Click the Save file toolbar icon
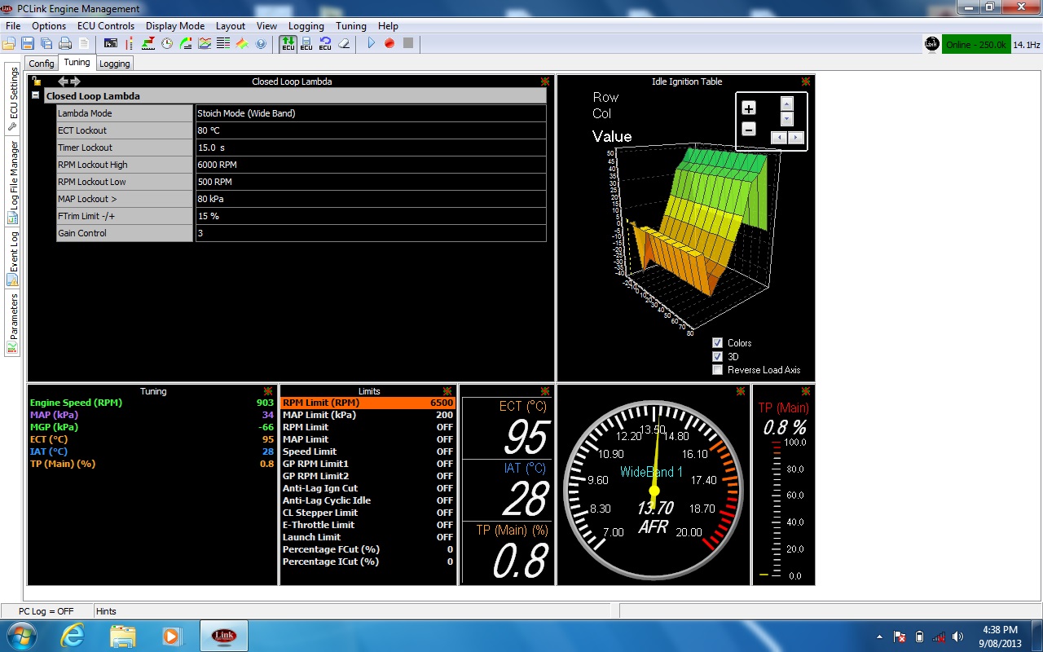The width and height of the screenshot is (1043, 652). 28,43
